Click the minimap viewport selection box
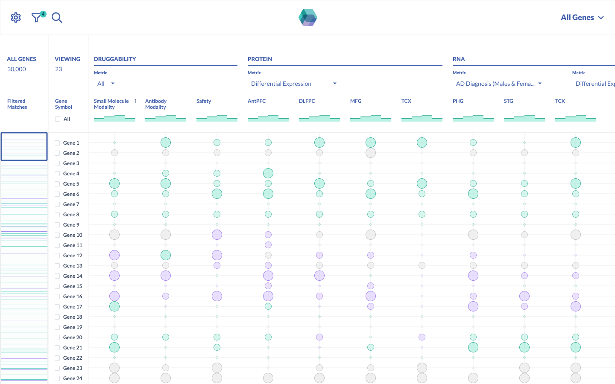The width and height of the screenshot is (615, 384). pos(24,146)
